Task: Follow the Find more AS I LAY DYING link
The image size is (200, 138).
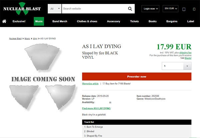Action: pos(96,109)
